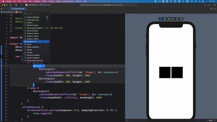
Task: Open related items grid icon
Action: 1,9
